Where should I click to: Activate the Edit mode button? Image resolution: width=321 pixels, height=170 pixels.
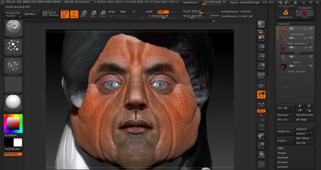[x=65, y=14]
